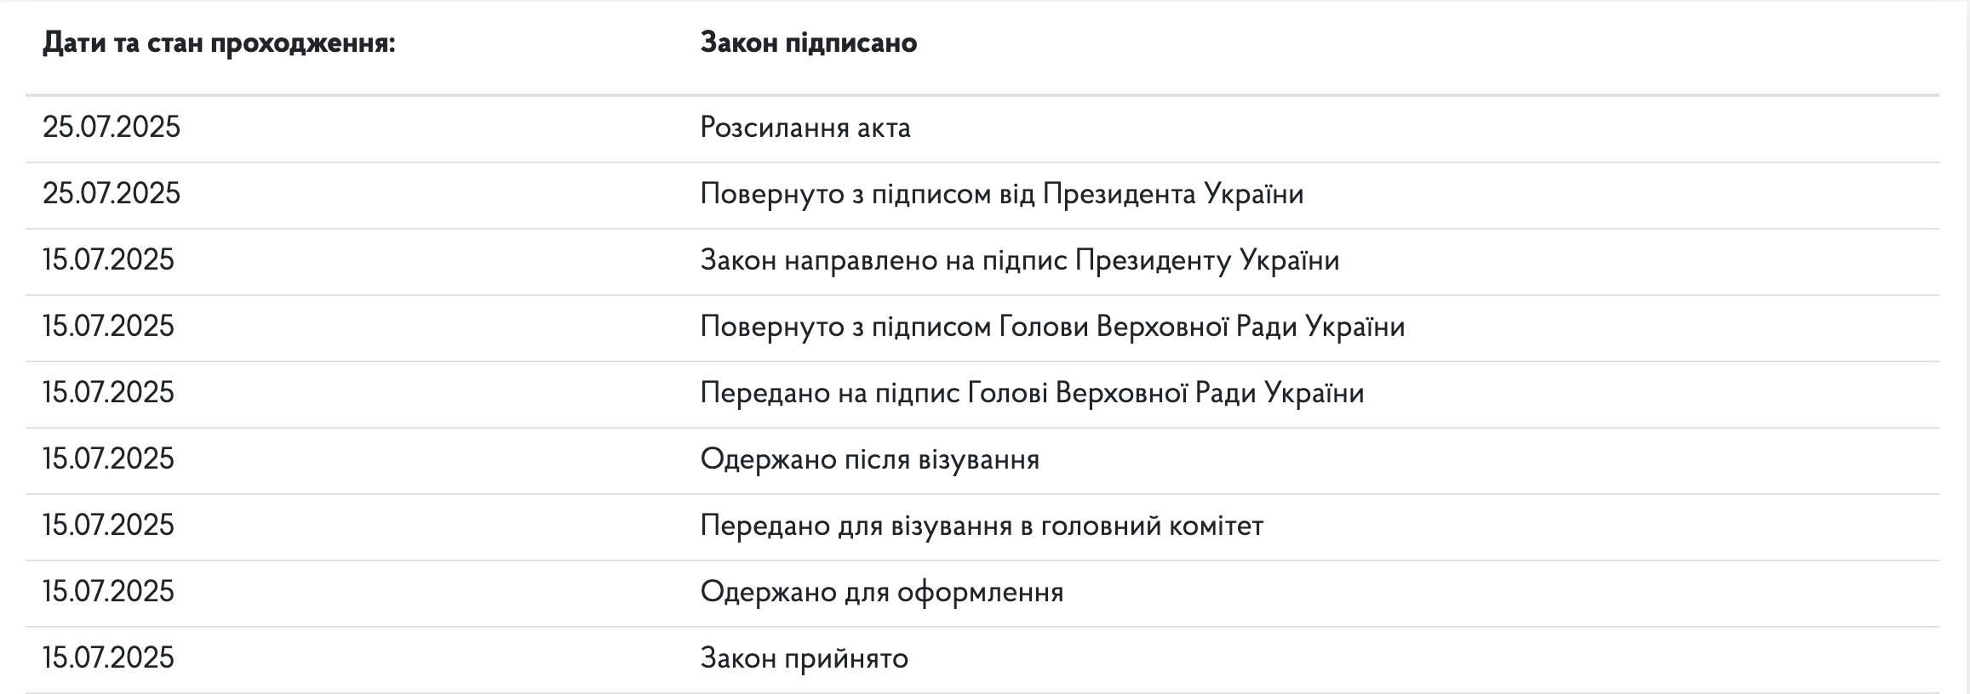Click the date beside 'Розсилання акта'
This screenshot has height=694, width=1970.
(112, 128)
